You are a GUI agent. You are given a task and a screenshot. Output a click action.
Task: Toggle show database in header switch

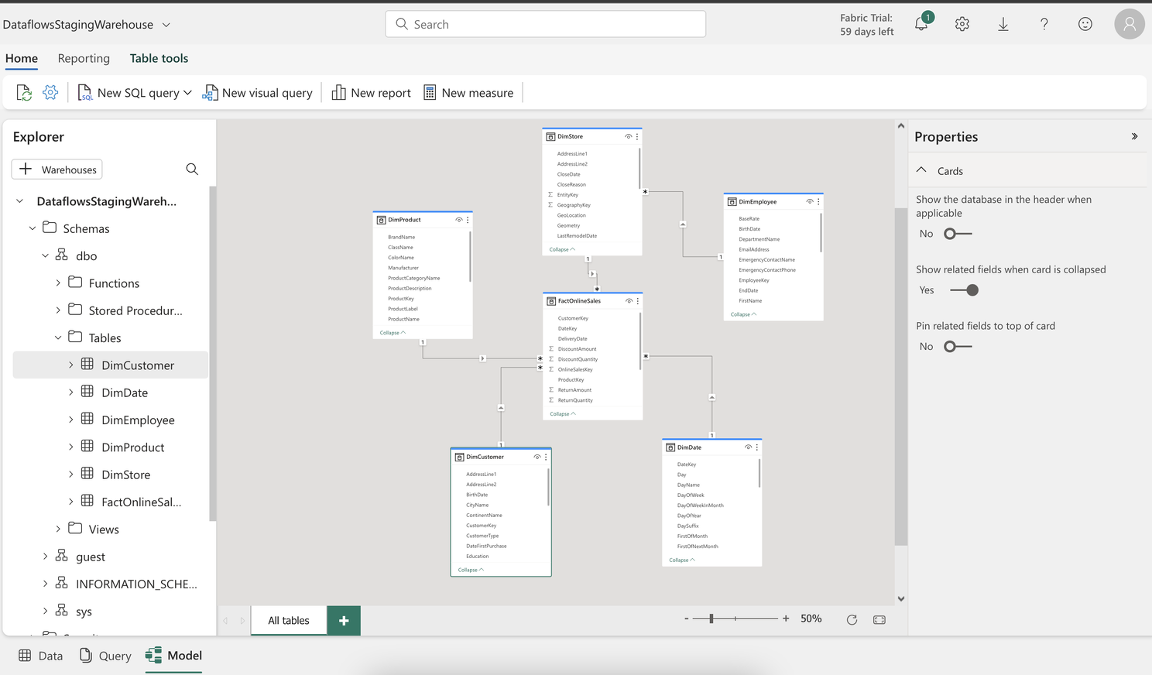[x=957, y=234]
